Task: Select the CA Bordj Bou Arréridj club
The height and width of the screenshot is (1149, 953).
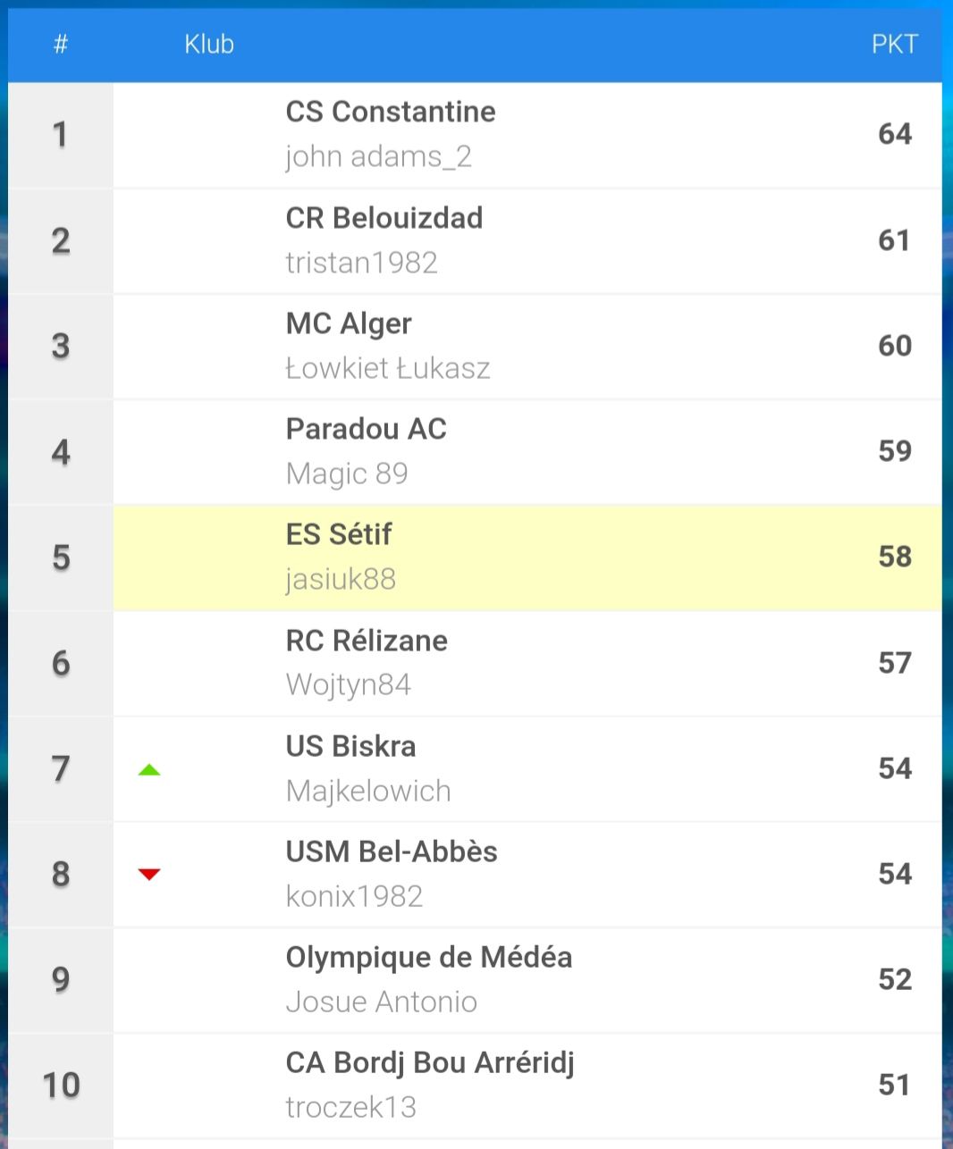Action: point(430,1063)
